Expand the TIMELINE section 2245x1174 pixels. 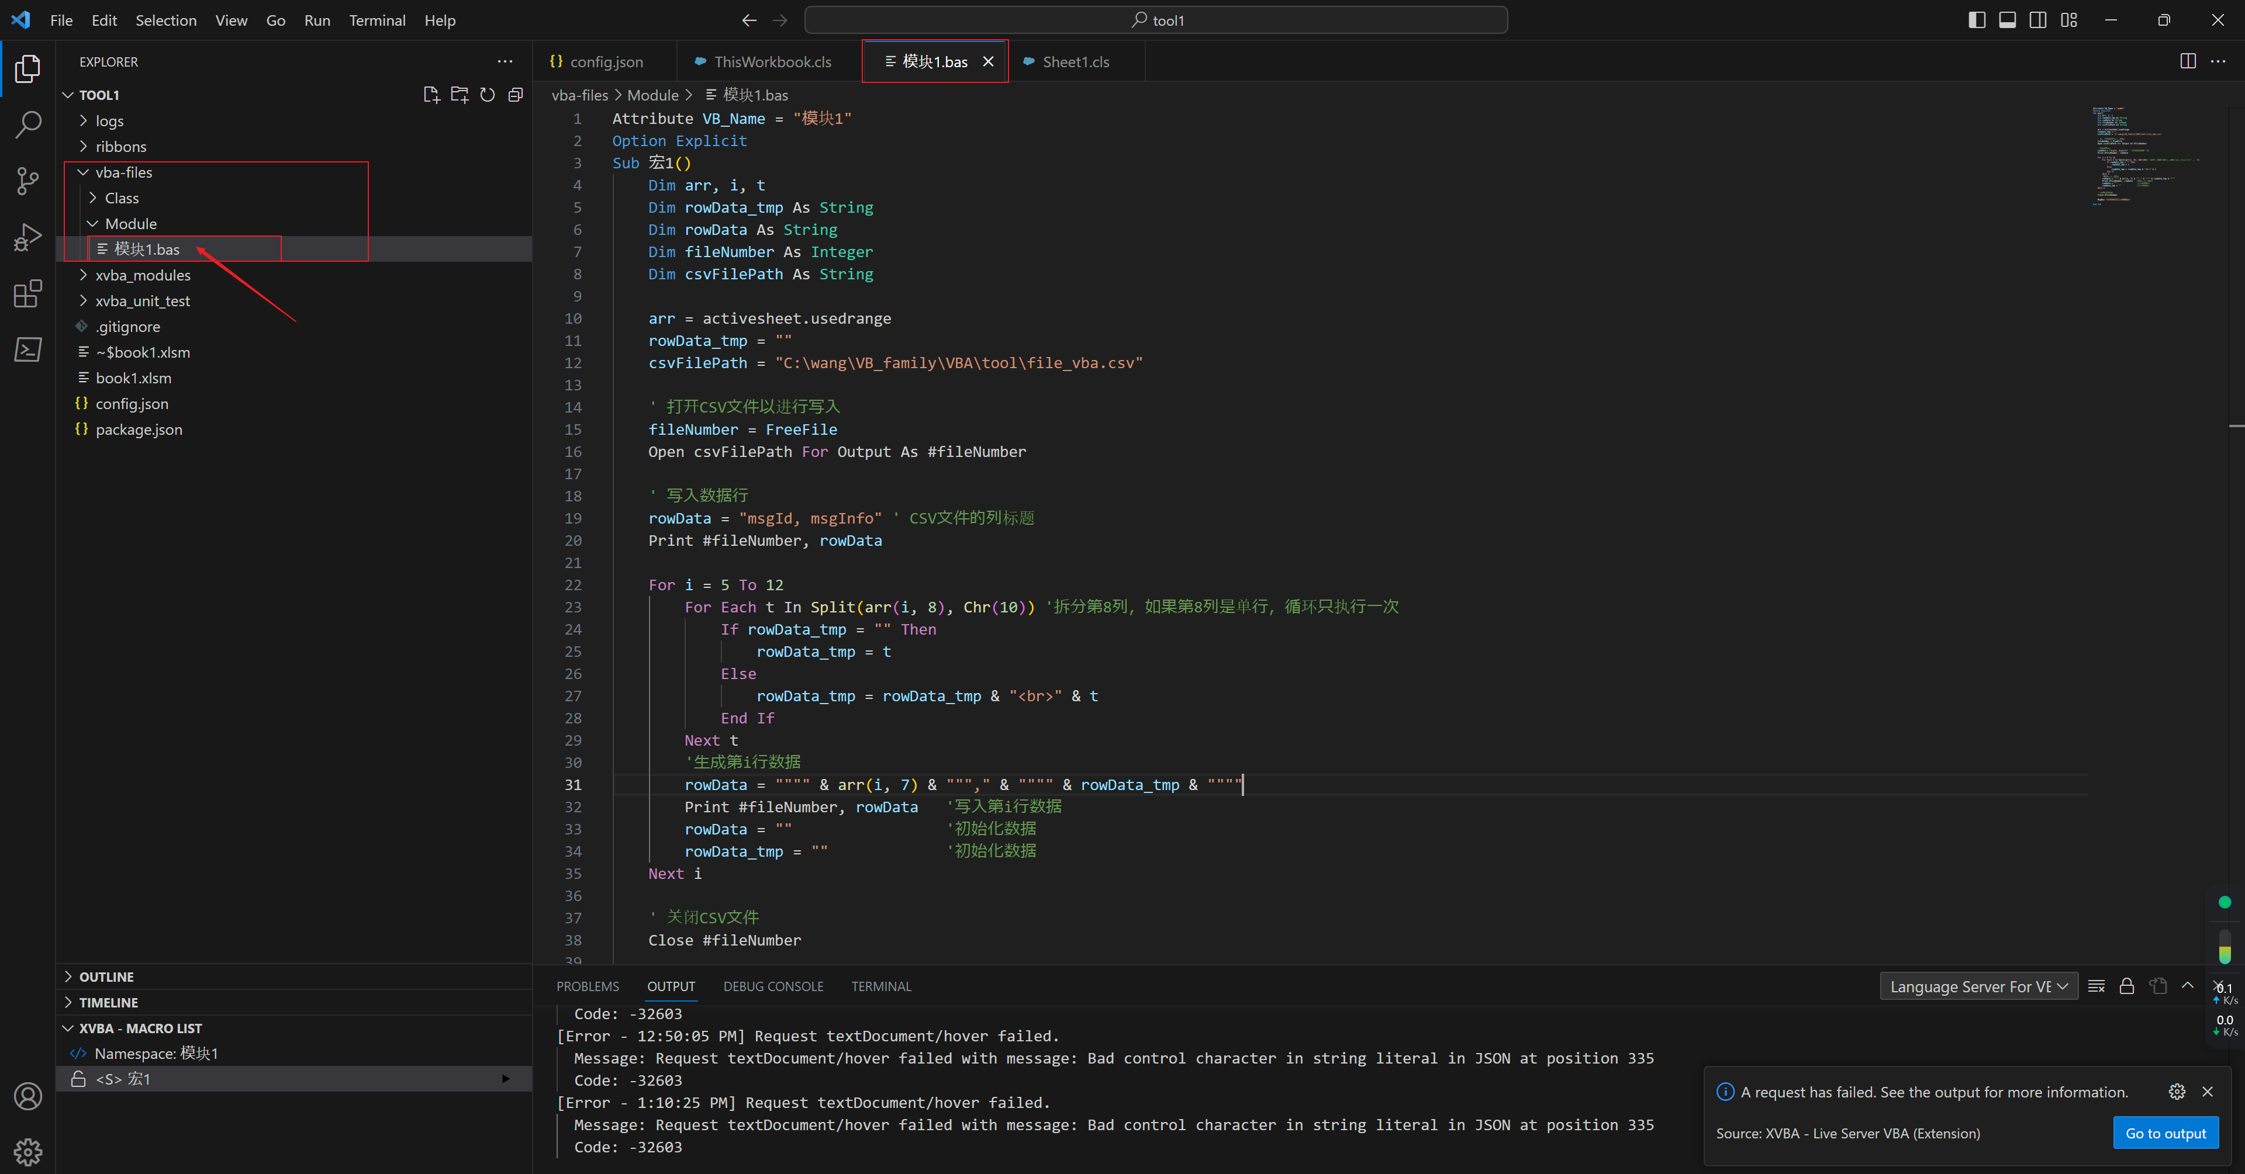coord(108,1002)
